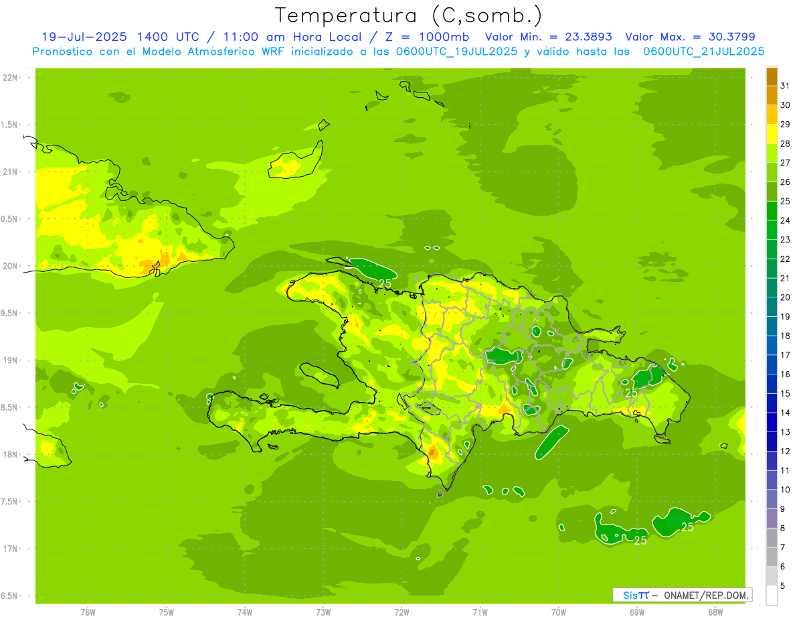Click the '22N' latitude label
The width and height of the screenshot is (803, 621).
click(x=10, y=78)
